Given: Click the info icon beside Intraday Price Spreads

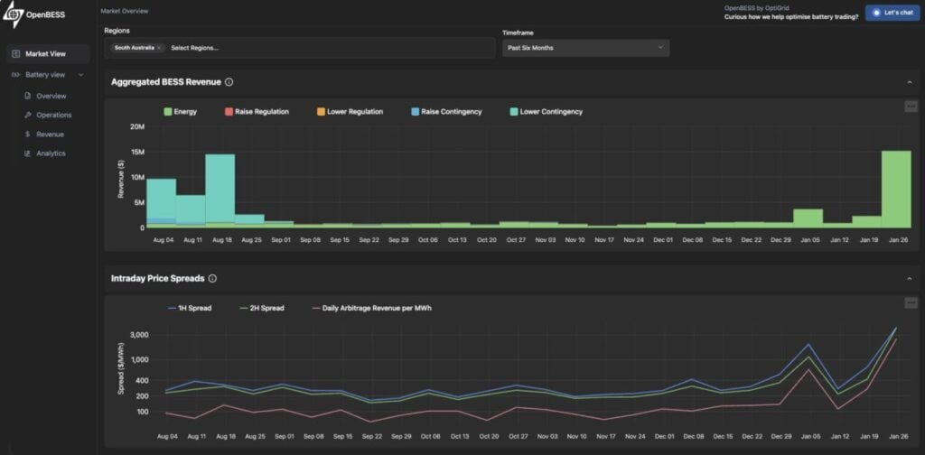Looking at the screenshot, I should click(x=212, y=279).
